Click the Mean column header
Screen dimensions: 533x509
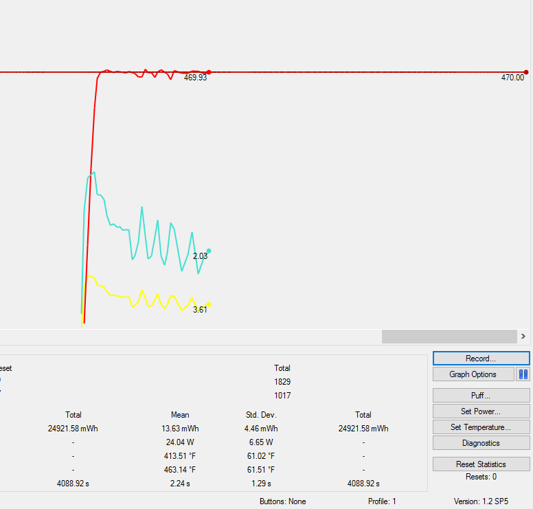[x=180, y=415]
